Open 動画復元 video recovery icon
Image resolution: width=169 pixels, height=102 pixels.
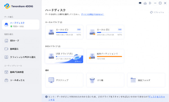[6, 49]
